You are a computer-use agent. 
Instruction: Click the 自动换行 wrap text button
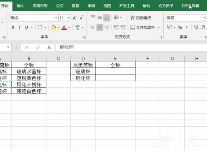(x=141, y=18)
